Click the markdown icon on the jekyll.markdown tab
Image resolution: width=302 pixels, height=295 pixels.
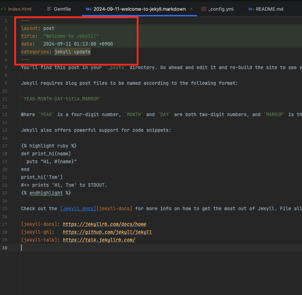tap(89, 9)
